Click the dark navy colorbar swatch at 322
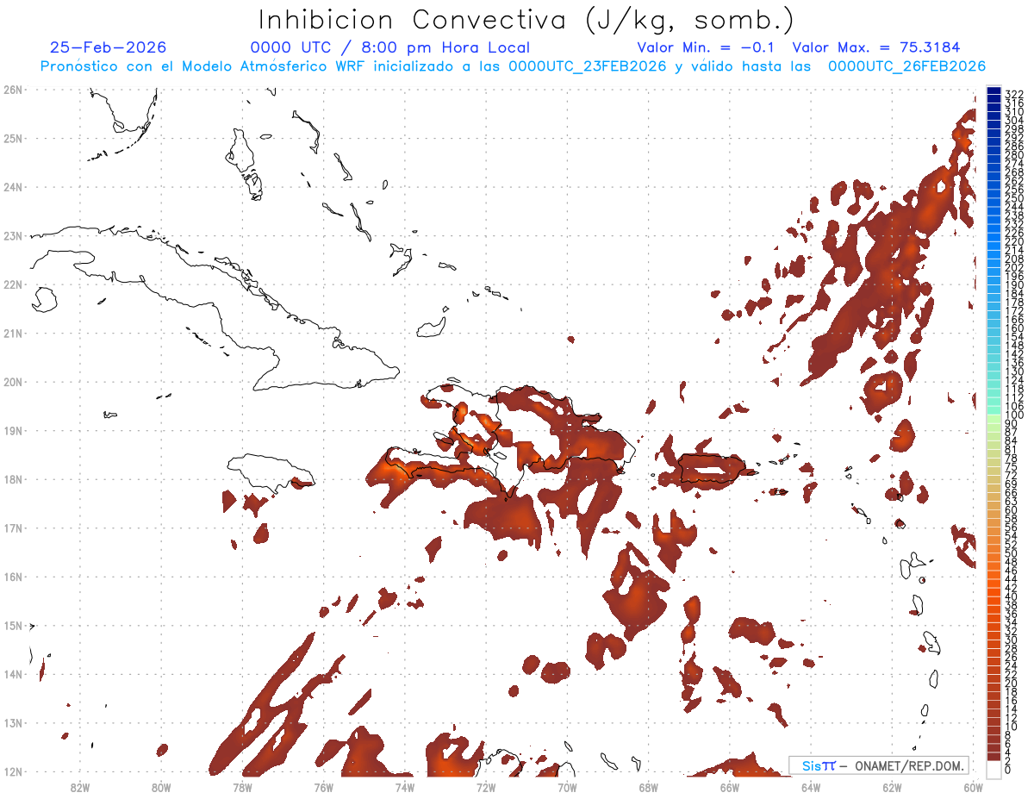 [994, 91]
